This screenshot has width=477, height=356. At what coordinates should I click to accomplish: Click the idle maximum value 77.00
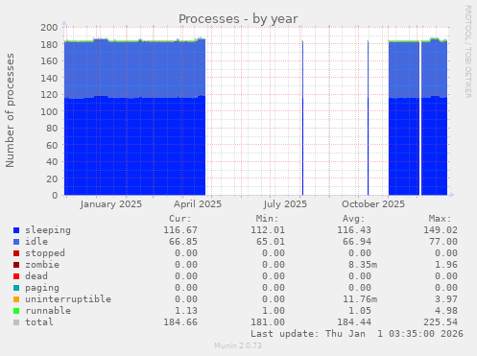point(443,242)
